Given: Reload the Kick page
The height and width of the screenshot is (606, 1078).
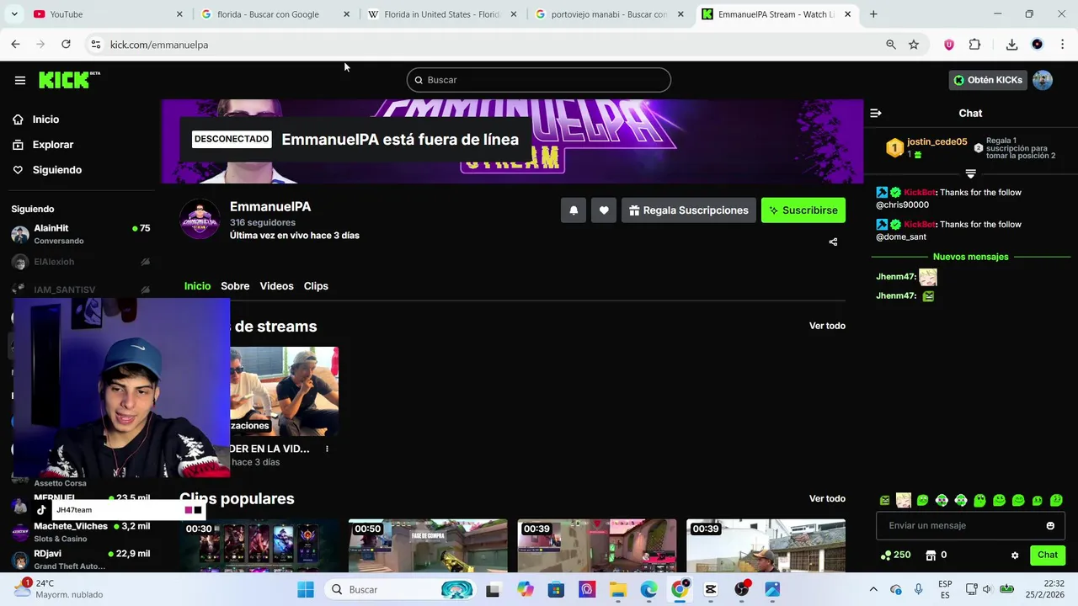Looking at the screenshot, I should point(66,45).
